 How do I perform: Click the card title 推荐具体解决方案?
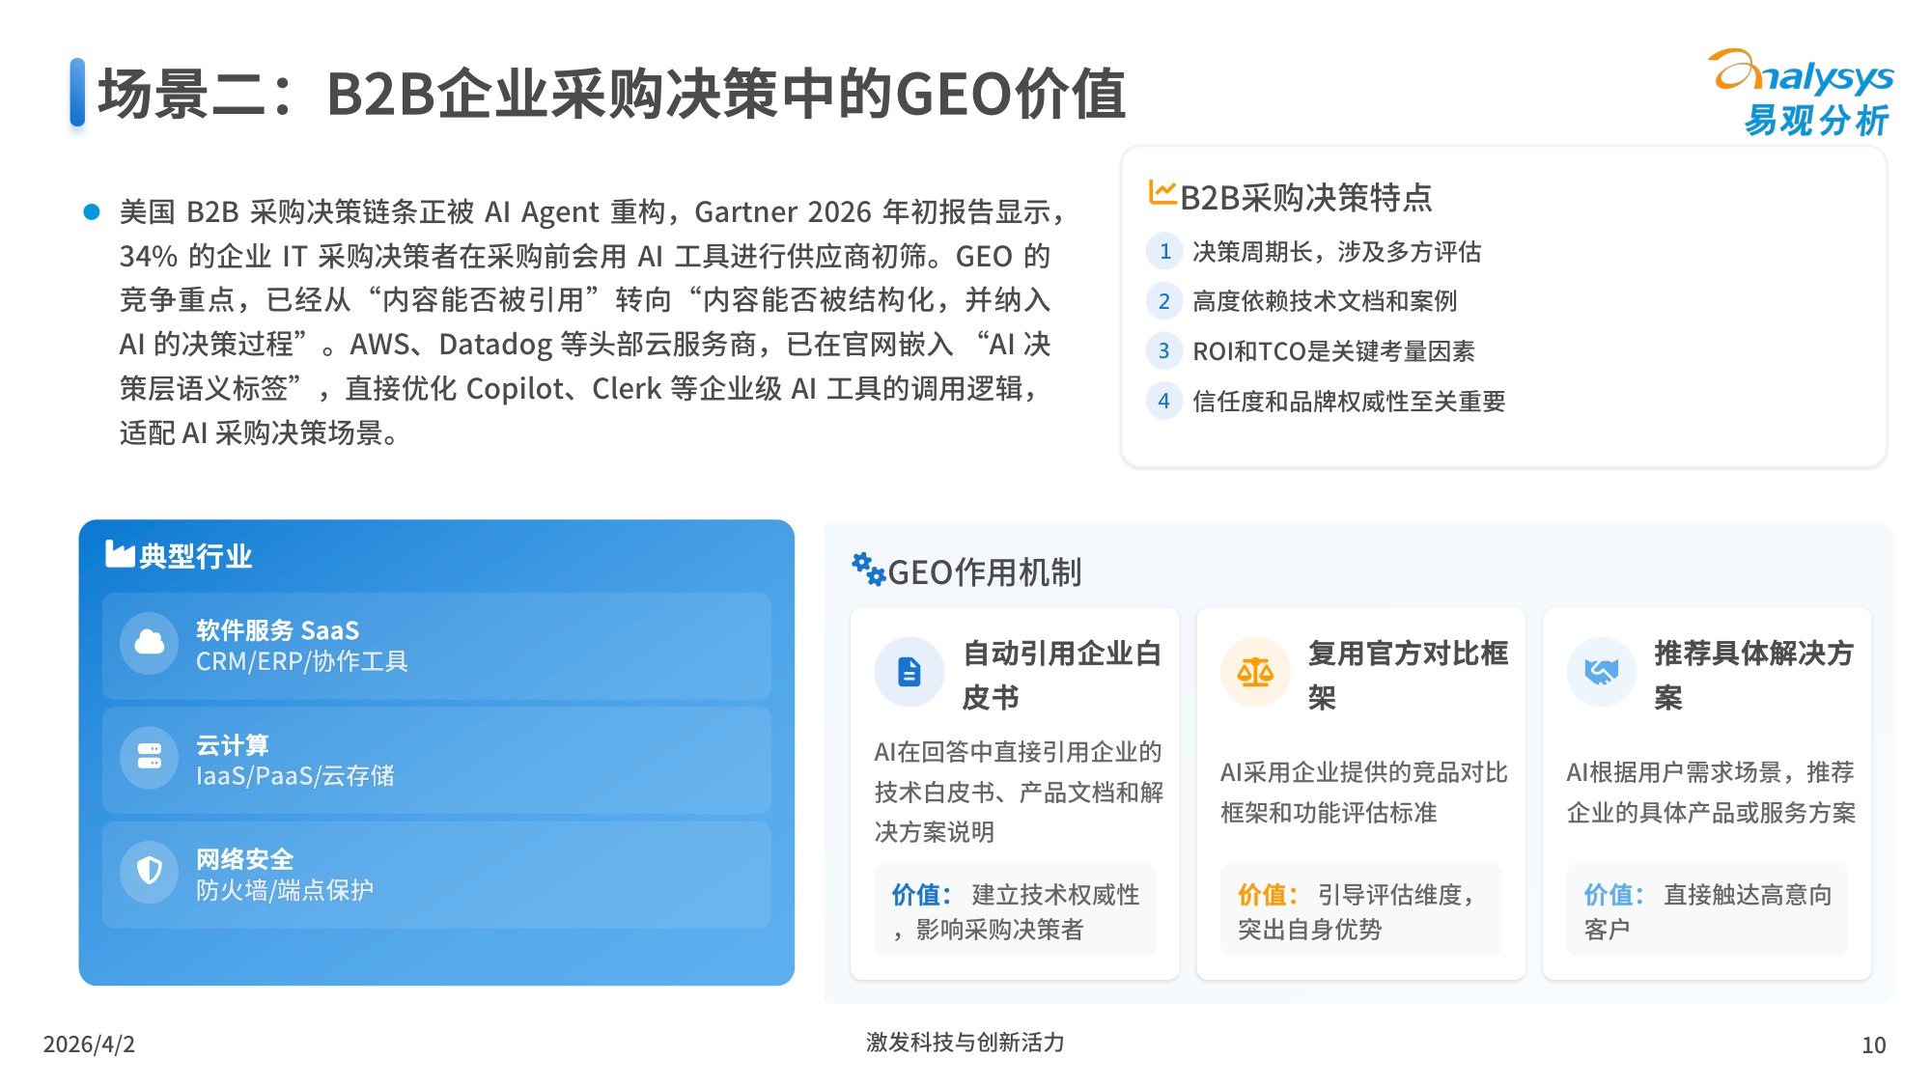click(1754, 675)
